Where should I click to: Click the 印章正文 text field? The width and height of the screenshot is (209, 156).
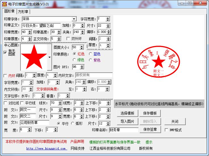pyautogui.click(x=41, y=26)
